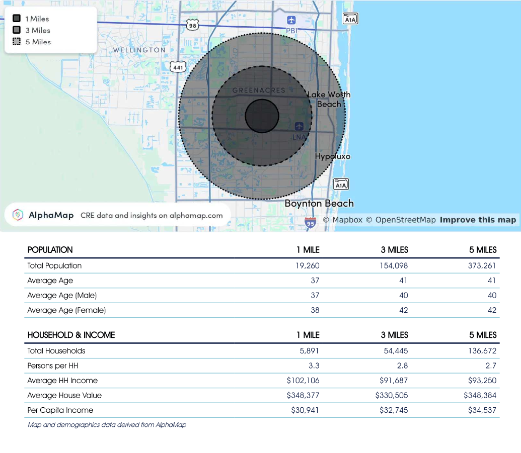Click the AlphaMap logo icon

tap(18, 215)
